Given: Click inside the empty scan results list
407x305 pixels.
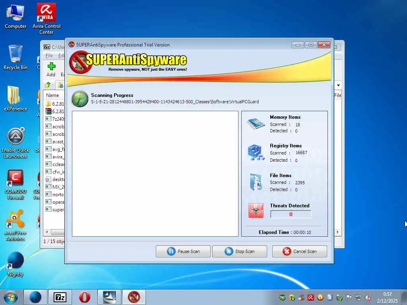Looking at the screenshot, I should click(x=155, y=174).
